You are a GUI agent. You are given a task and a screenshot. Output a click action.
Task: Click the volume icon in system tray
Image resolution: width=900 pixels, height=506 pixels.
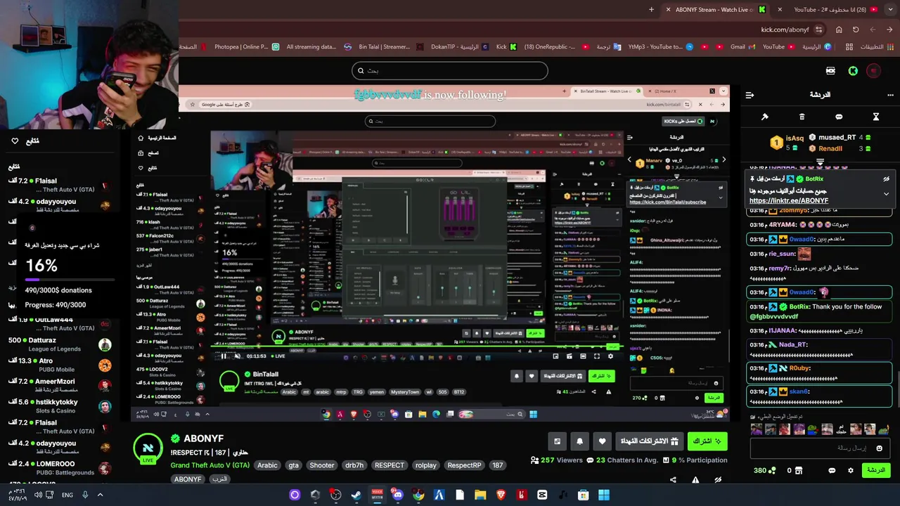click(38, 495)
